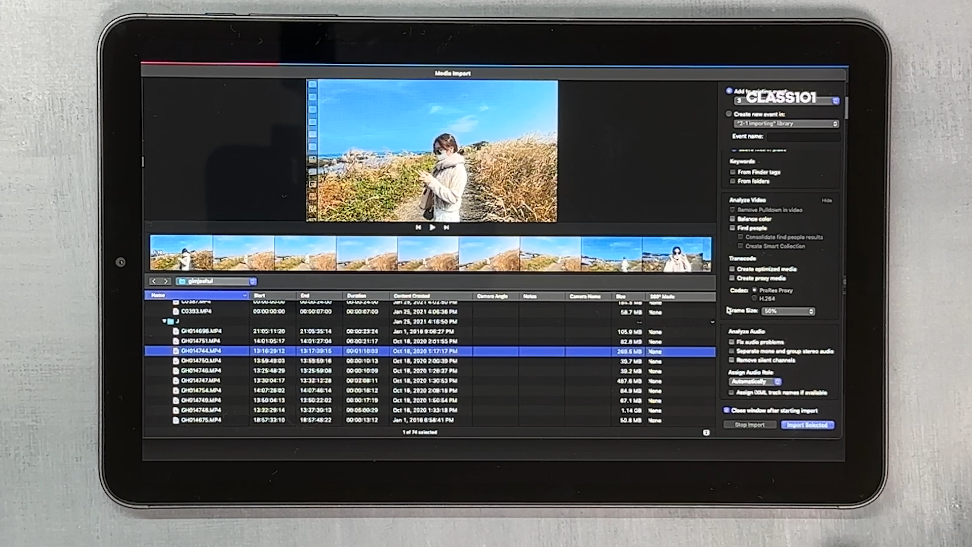The image size is (972, 547).
Task: Go forward in the folder history
Action: click(166, 281)
